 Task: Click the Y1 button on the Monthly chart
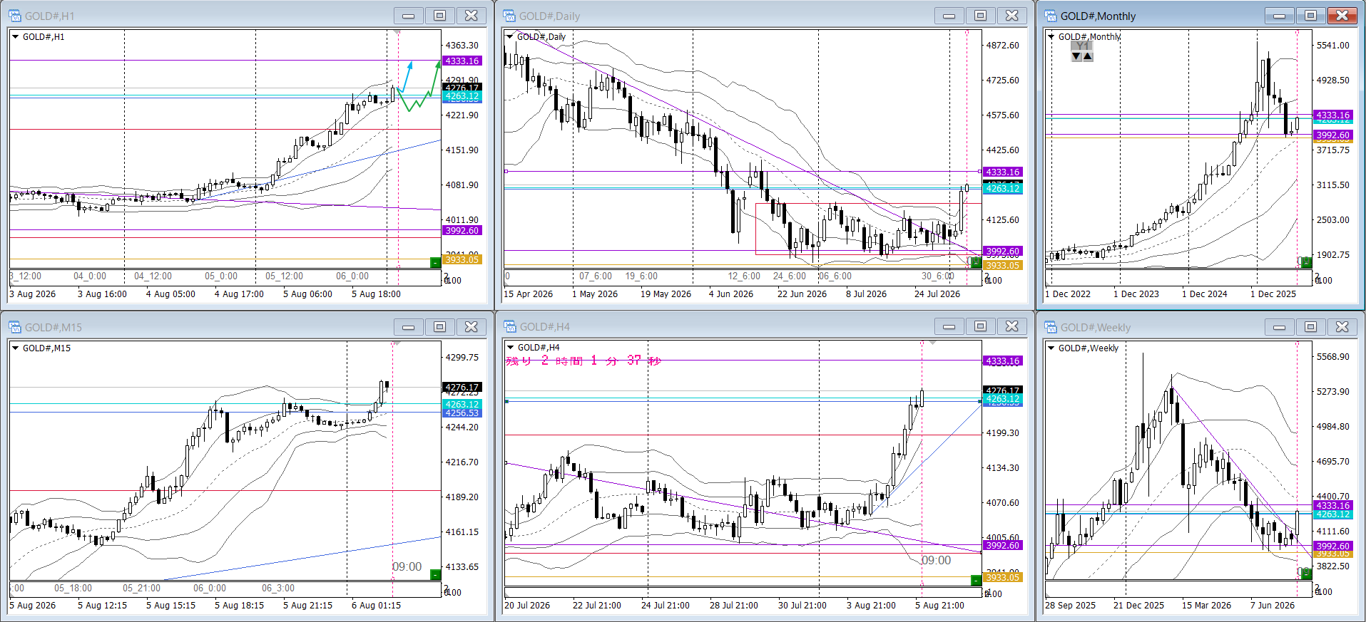coord(1082,46)
